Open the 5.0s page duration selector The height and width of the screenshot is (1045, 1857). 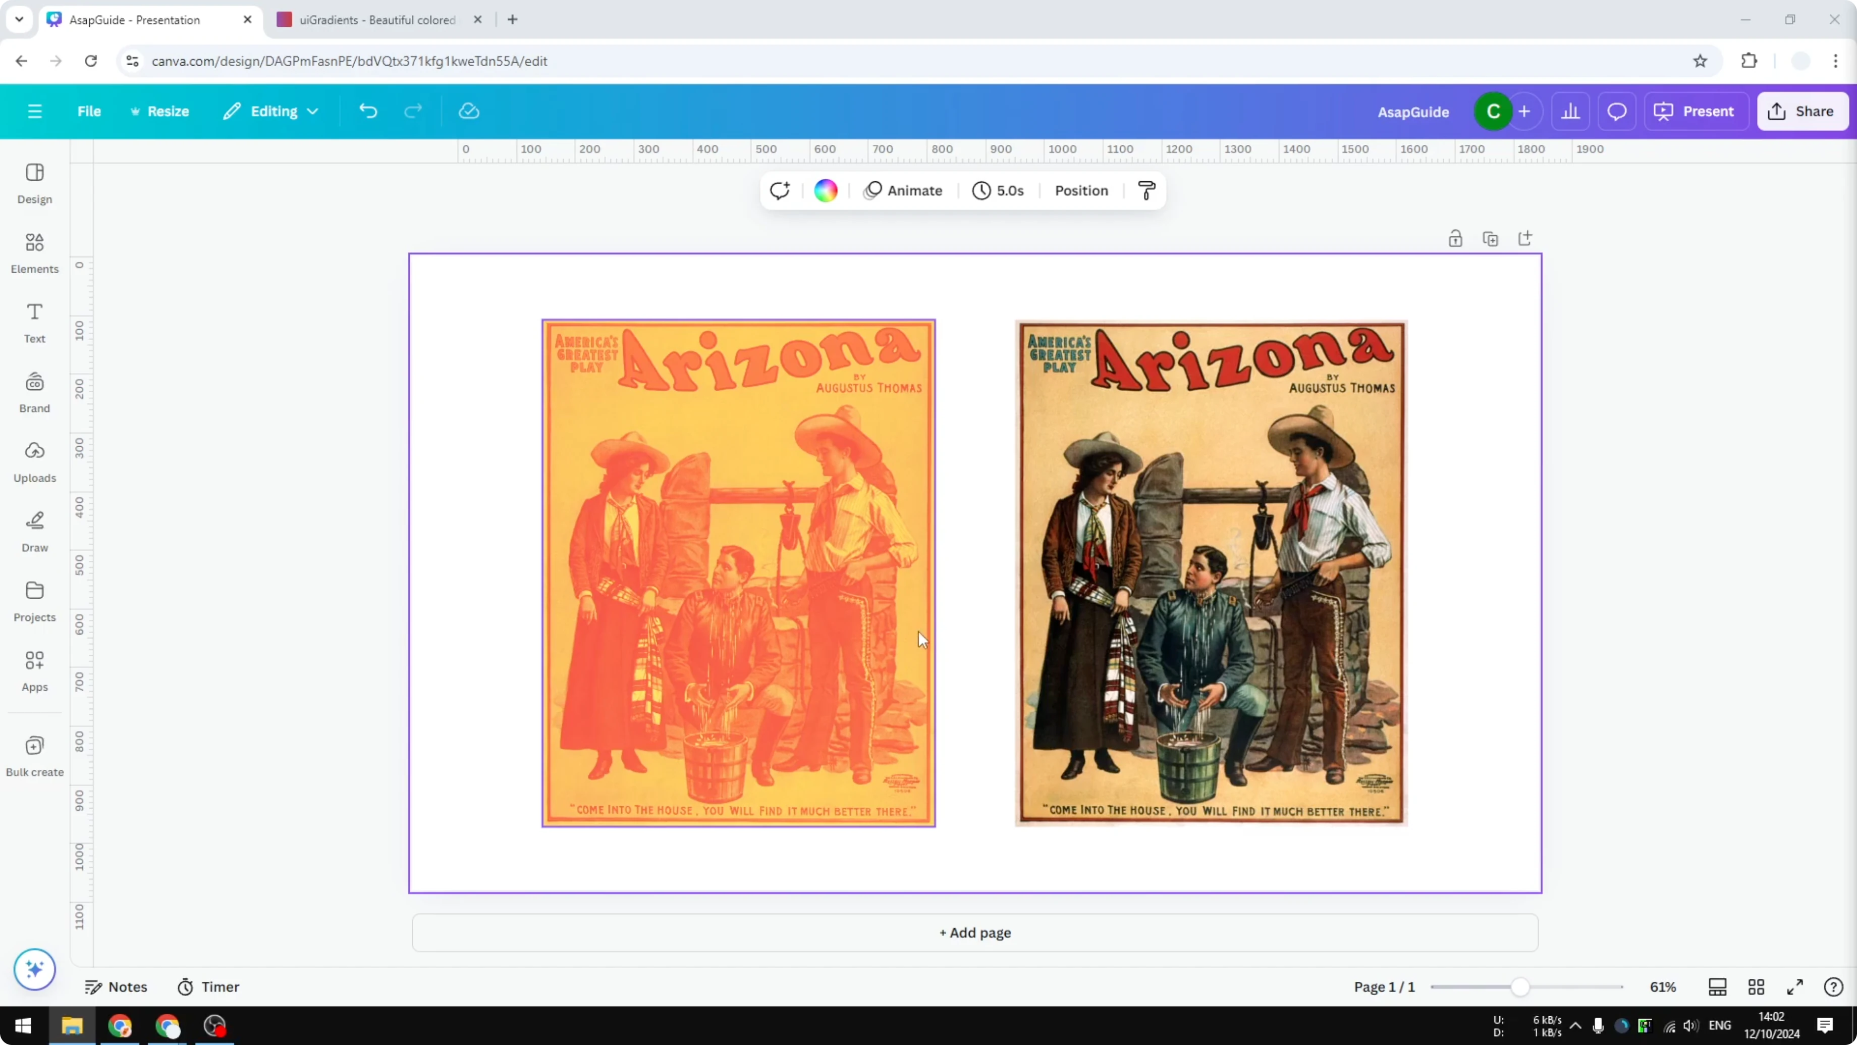click(999, 190)
